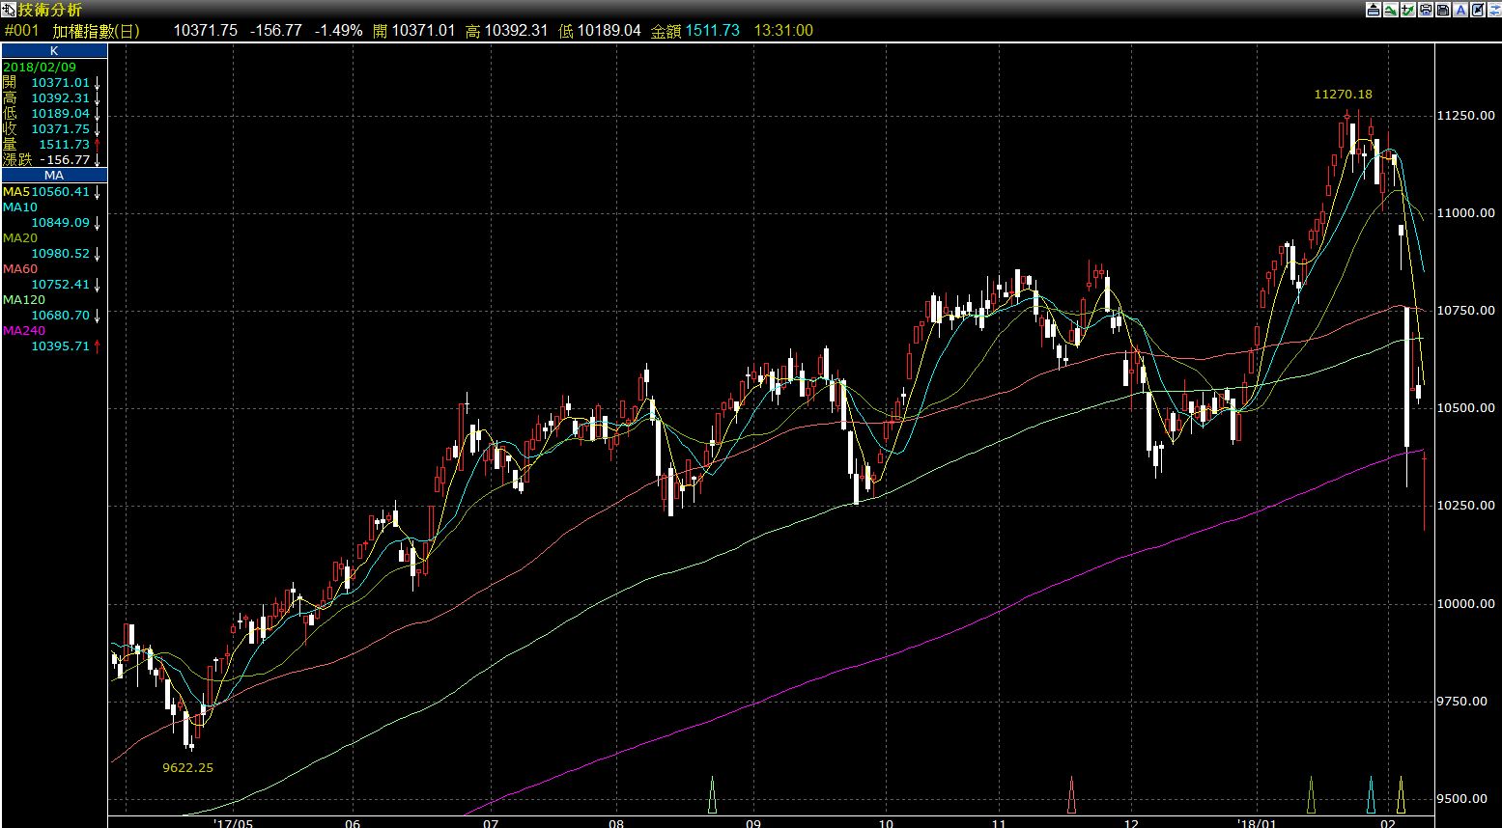Click the -1.49% change in top bar
Image resolution: width=1502 pixels, height=828 pixels.
337,30
